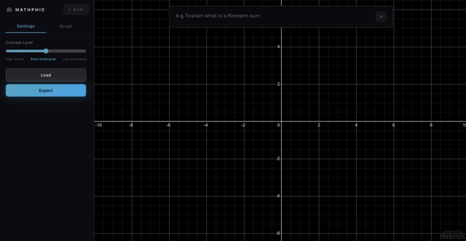Submit prompt with the arrow icon button

point(380,17)
